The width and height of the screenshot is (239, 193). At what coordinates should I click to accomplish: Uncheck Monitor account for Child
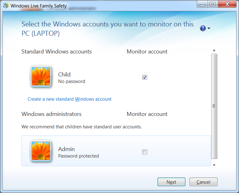(145, 77)
